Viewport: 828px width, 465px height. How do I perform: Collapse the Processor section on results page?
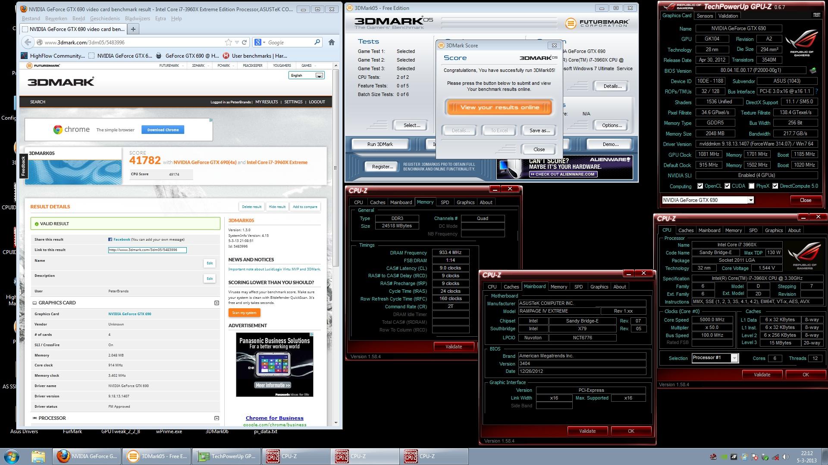tap(216, 418)
